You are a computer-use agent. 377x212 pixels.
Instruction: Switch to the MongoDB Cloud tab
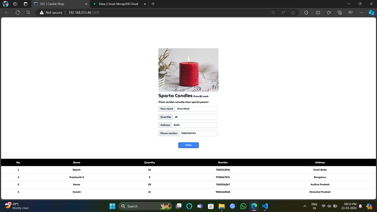tap(117, 4)
